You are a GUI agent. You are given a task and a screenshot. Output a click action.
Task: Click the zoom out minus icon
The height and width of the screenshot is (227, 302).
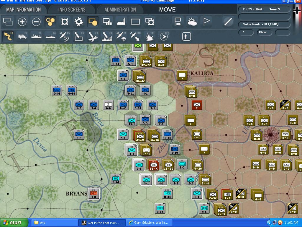click(36, 22)
